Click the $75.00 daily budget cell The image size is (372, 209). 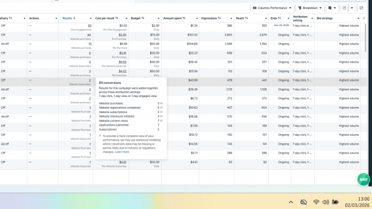point(154,35)
